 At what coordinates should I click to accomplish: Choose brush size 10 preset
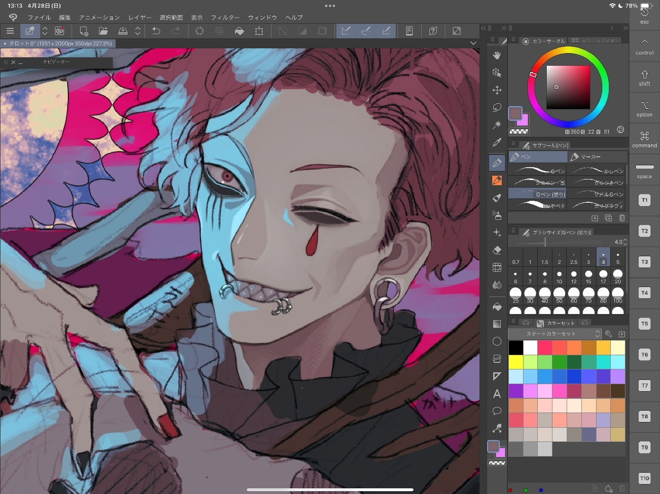(x=559, y=277)
